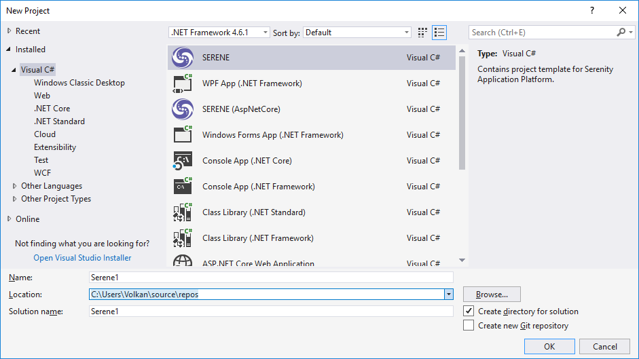639x359 pixels.
Task: Collapse the Visual C# node
Action: (x=14, y=70)
